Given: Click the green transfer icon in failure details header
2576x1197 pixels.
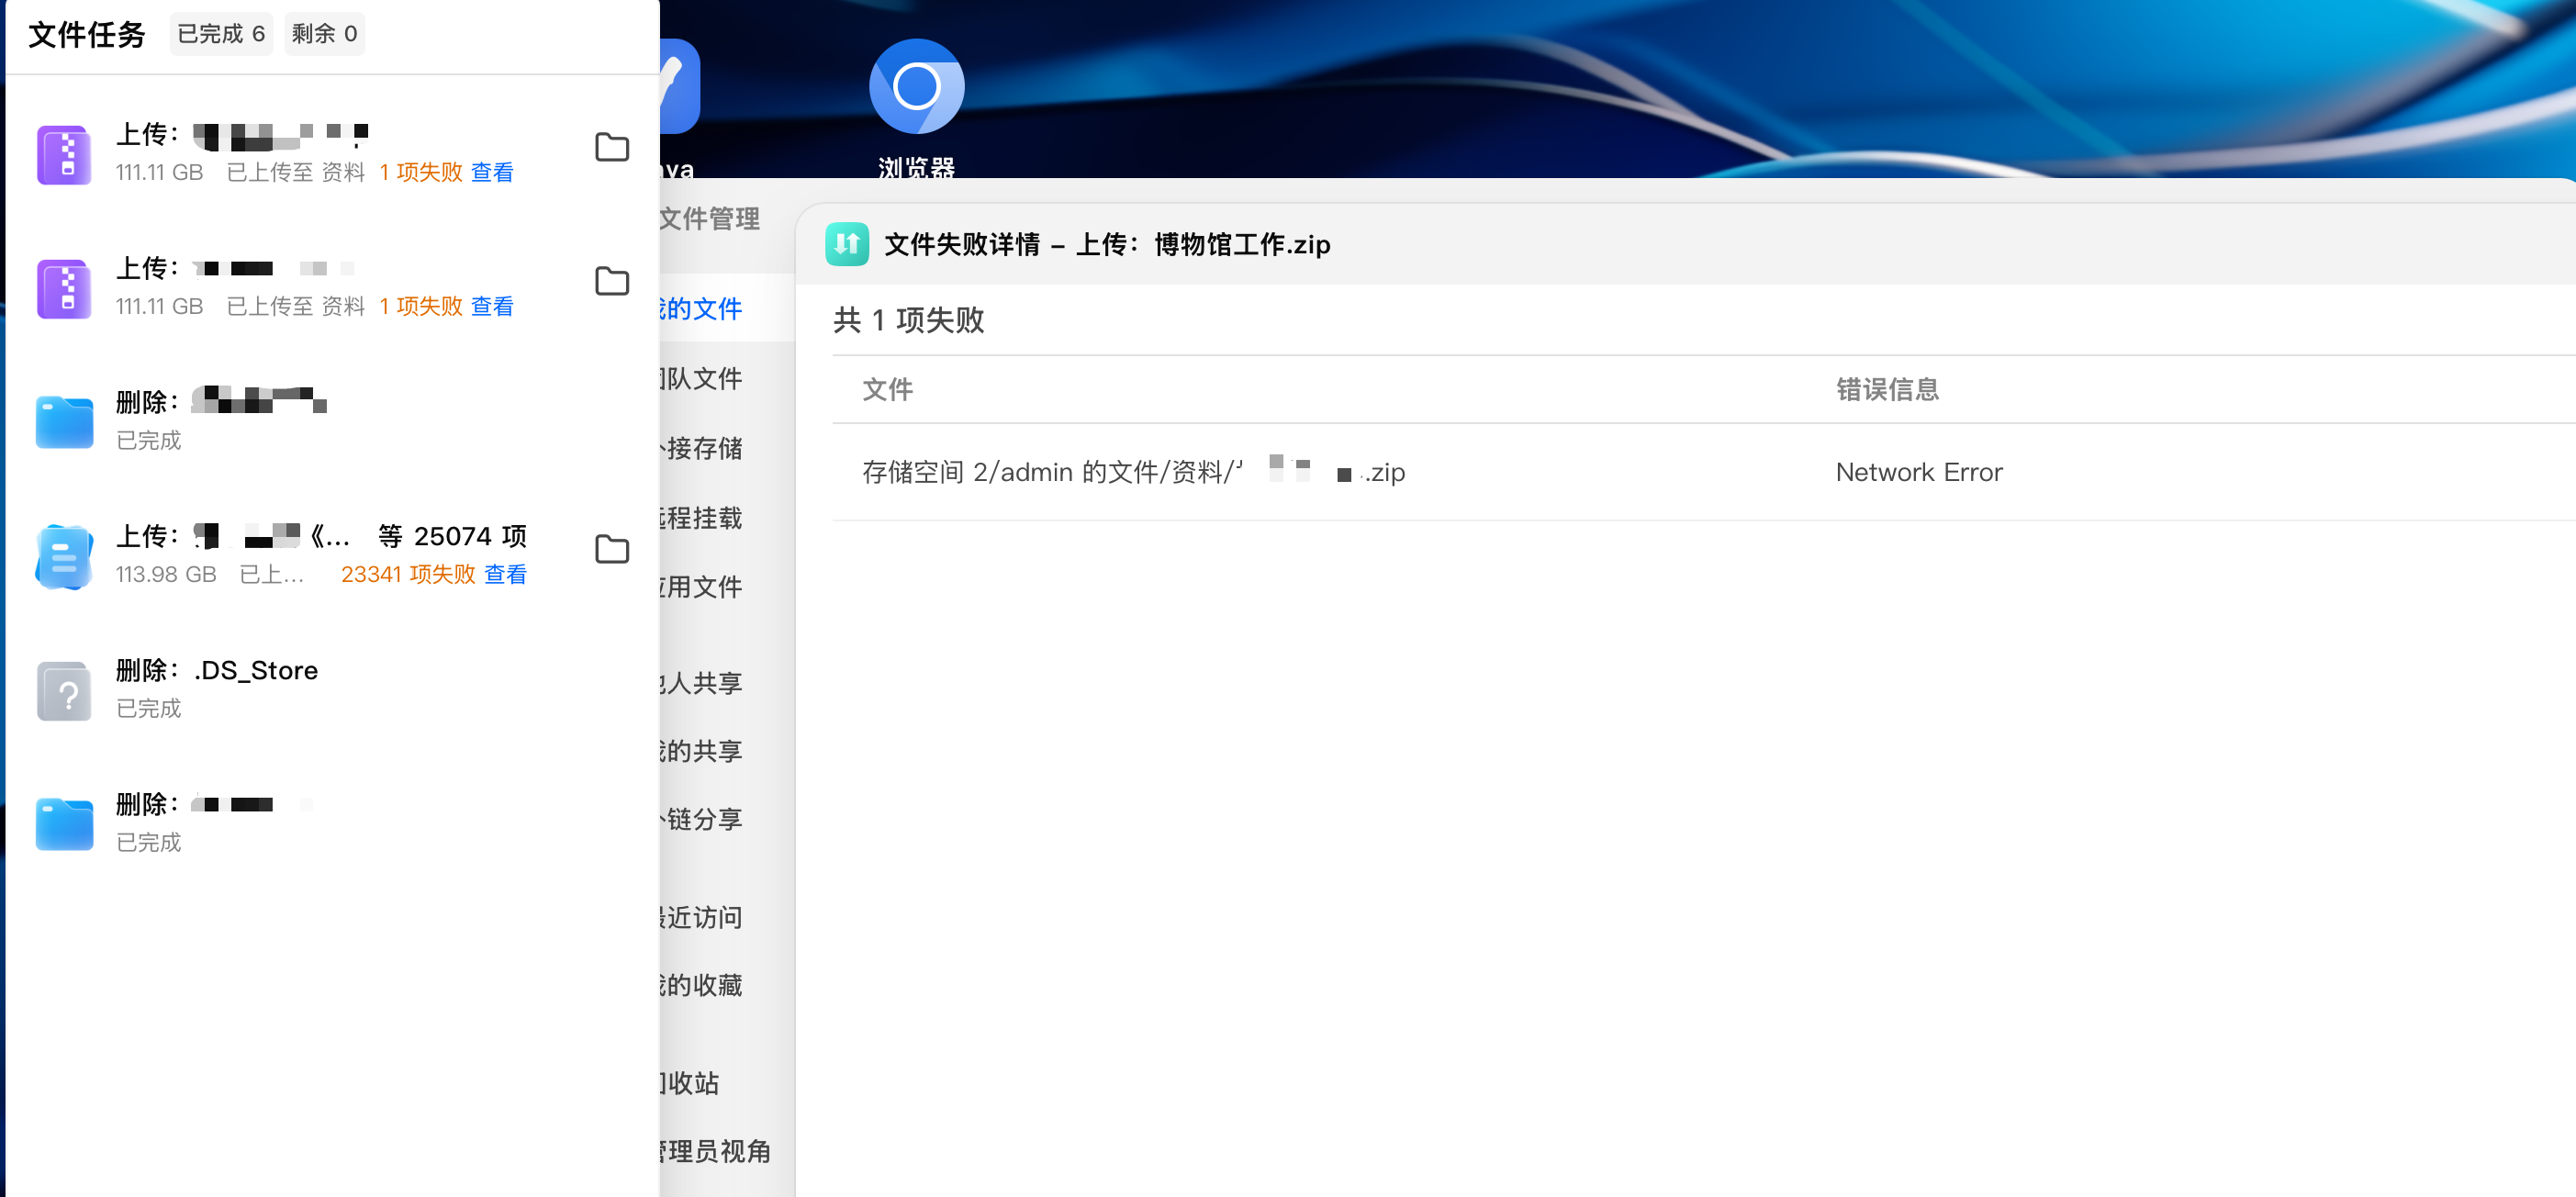Looking at the screenshot, I should (x=847, y=244).
